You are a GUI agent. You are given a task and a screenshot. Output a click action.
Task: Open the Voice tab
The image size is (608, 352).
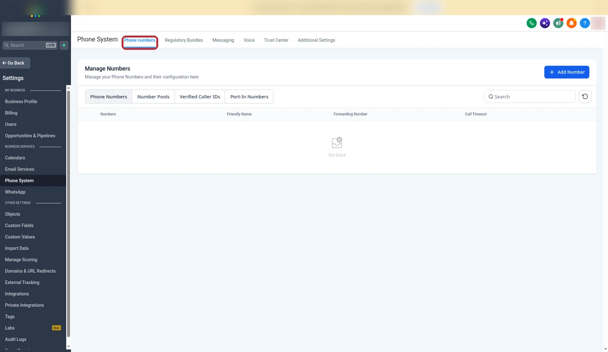[249, 40]
